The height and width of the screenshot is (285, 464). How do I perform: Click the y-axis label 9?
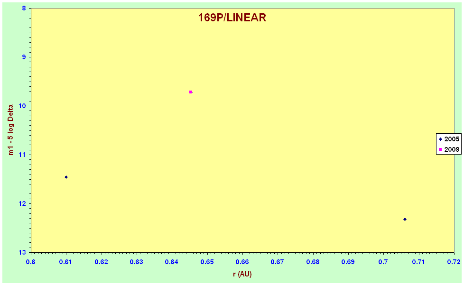(x=24, y=57)
